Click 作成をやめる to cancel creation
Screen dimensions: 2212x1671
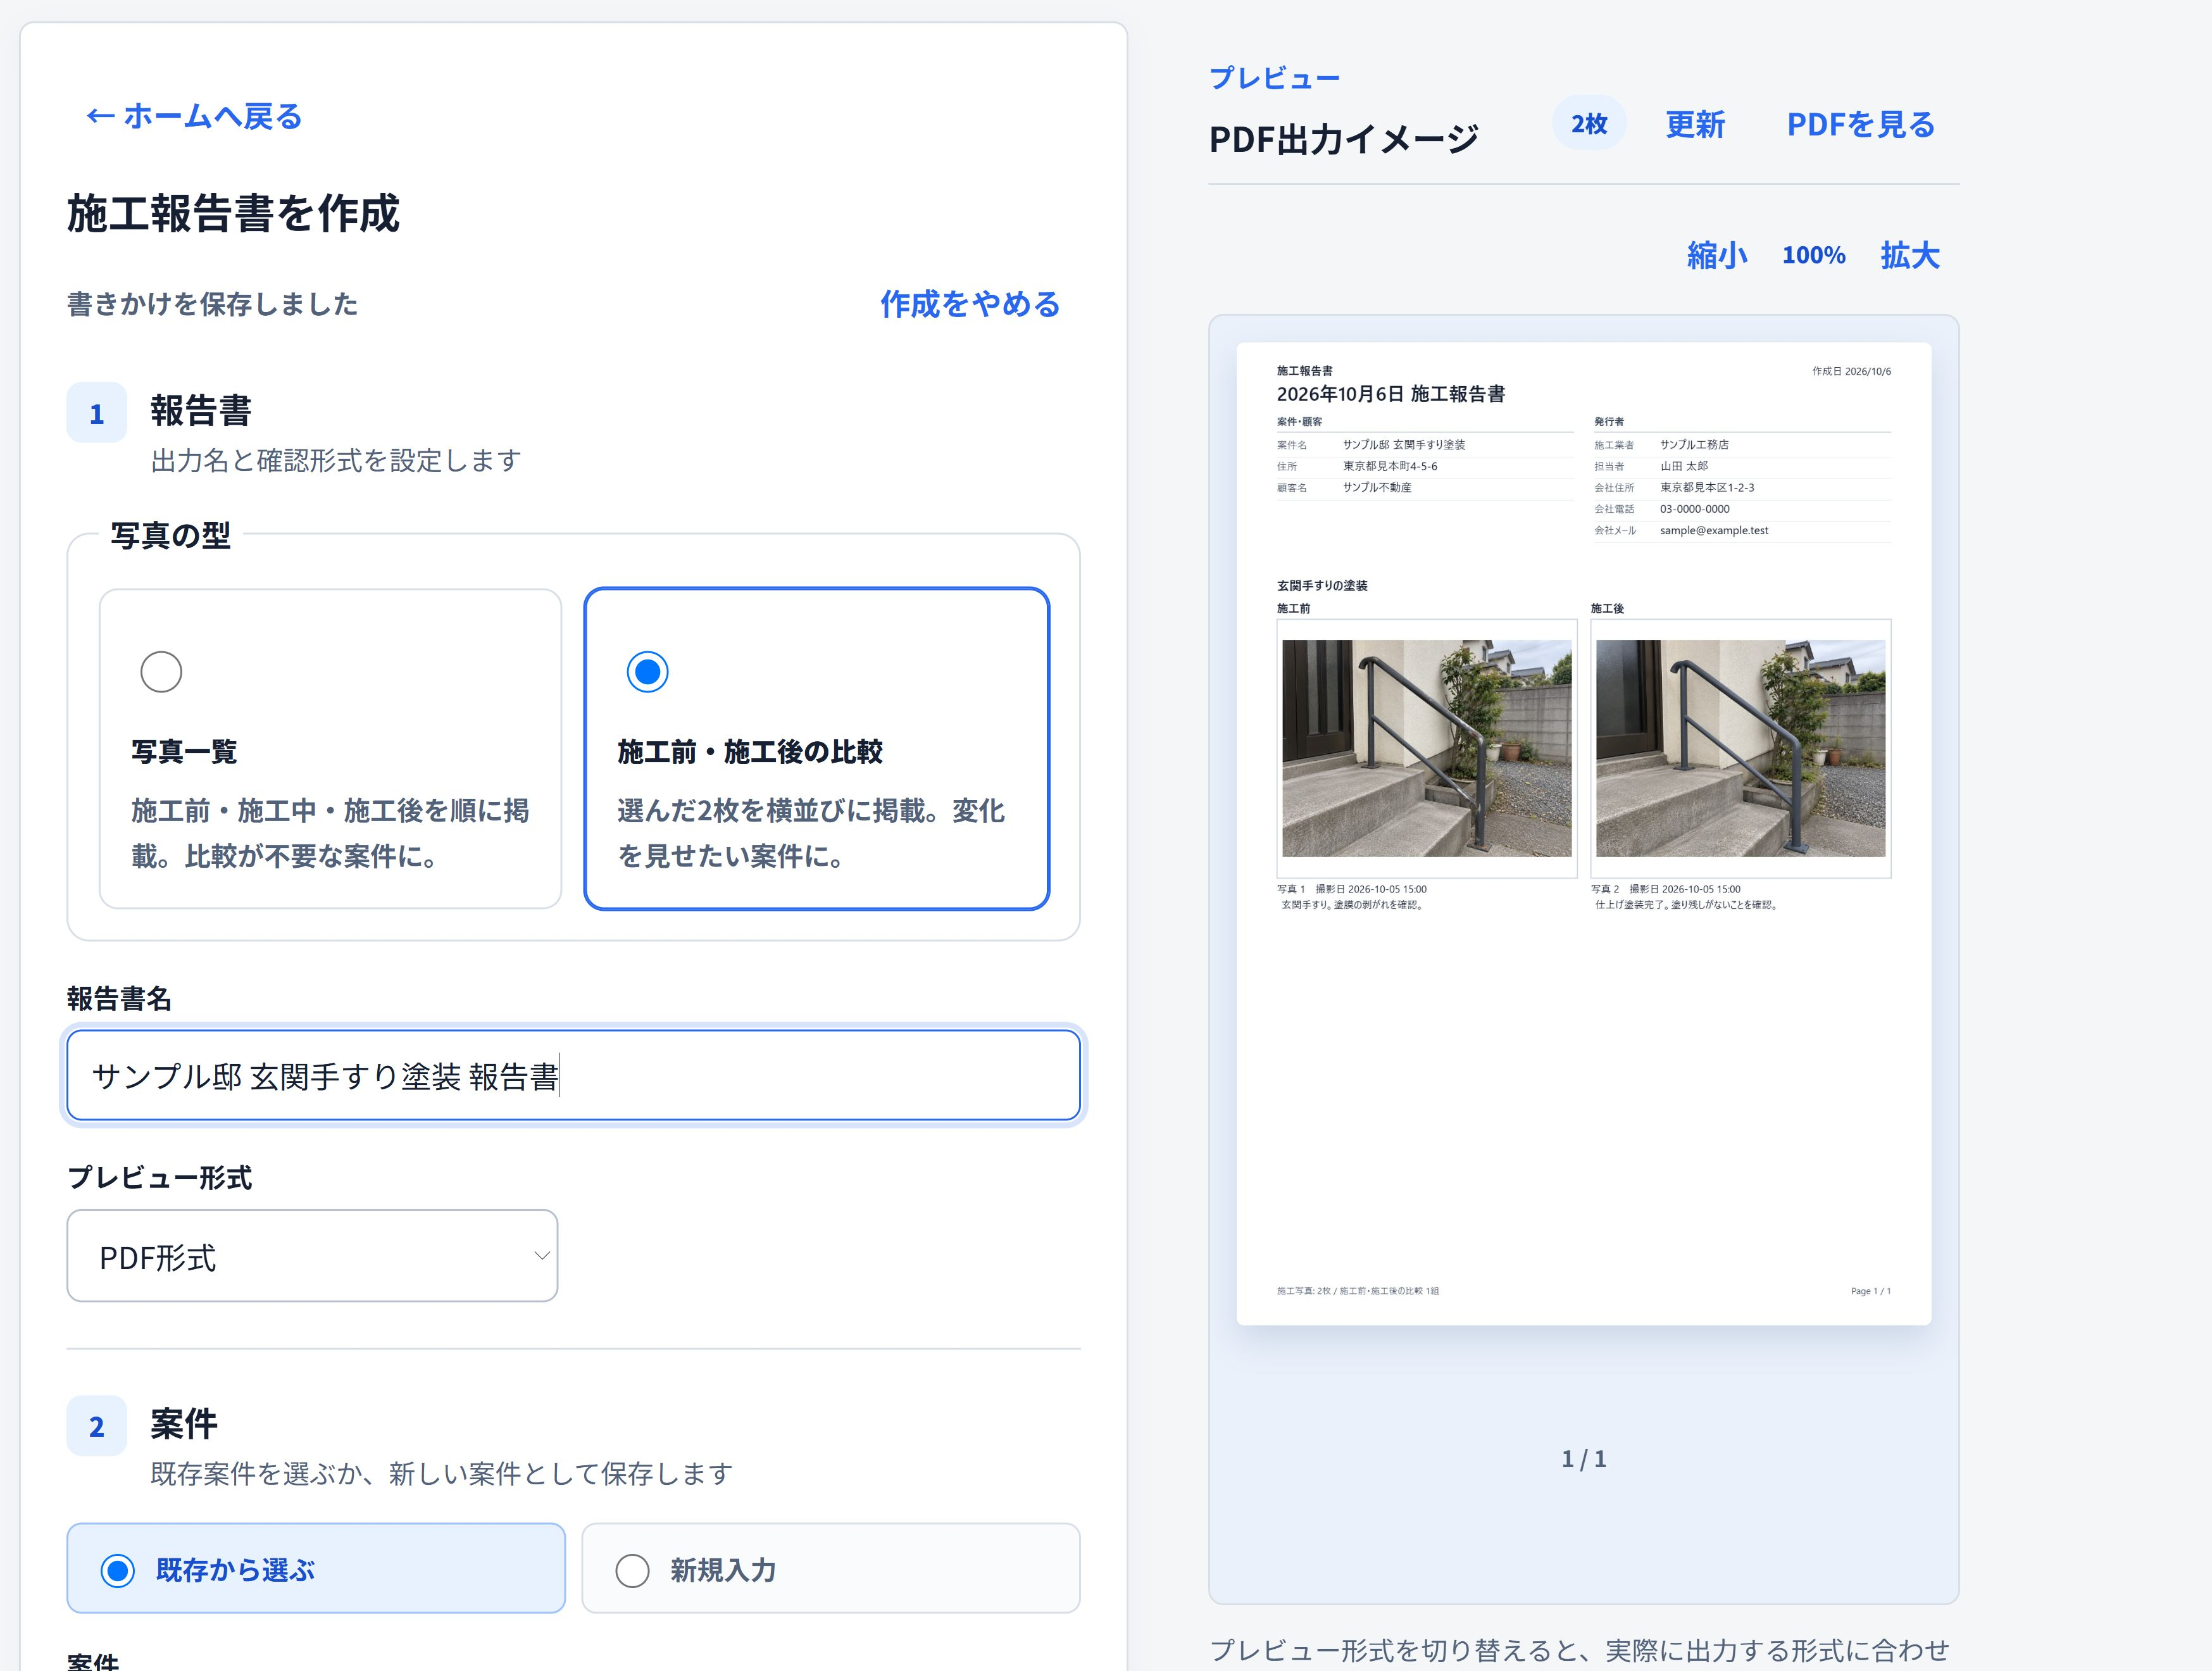970,304
